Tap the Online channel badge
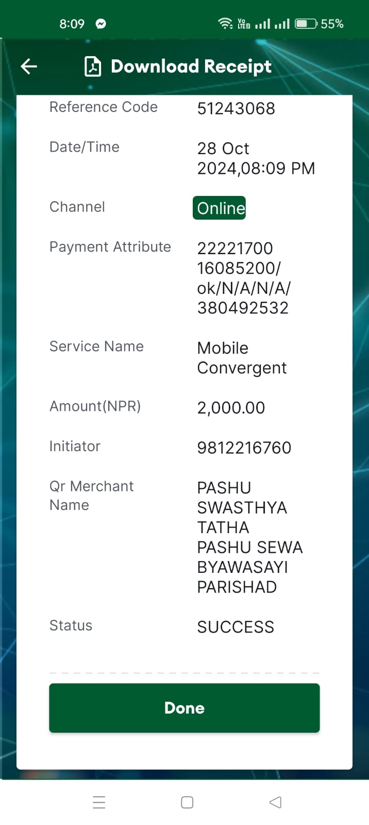 (x=219, y=208)
